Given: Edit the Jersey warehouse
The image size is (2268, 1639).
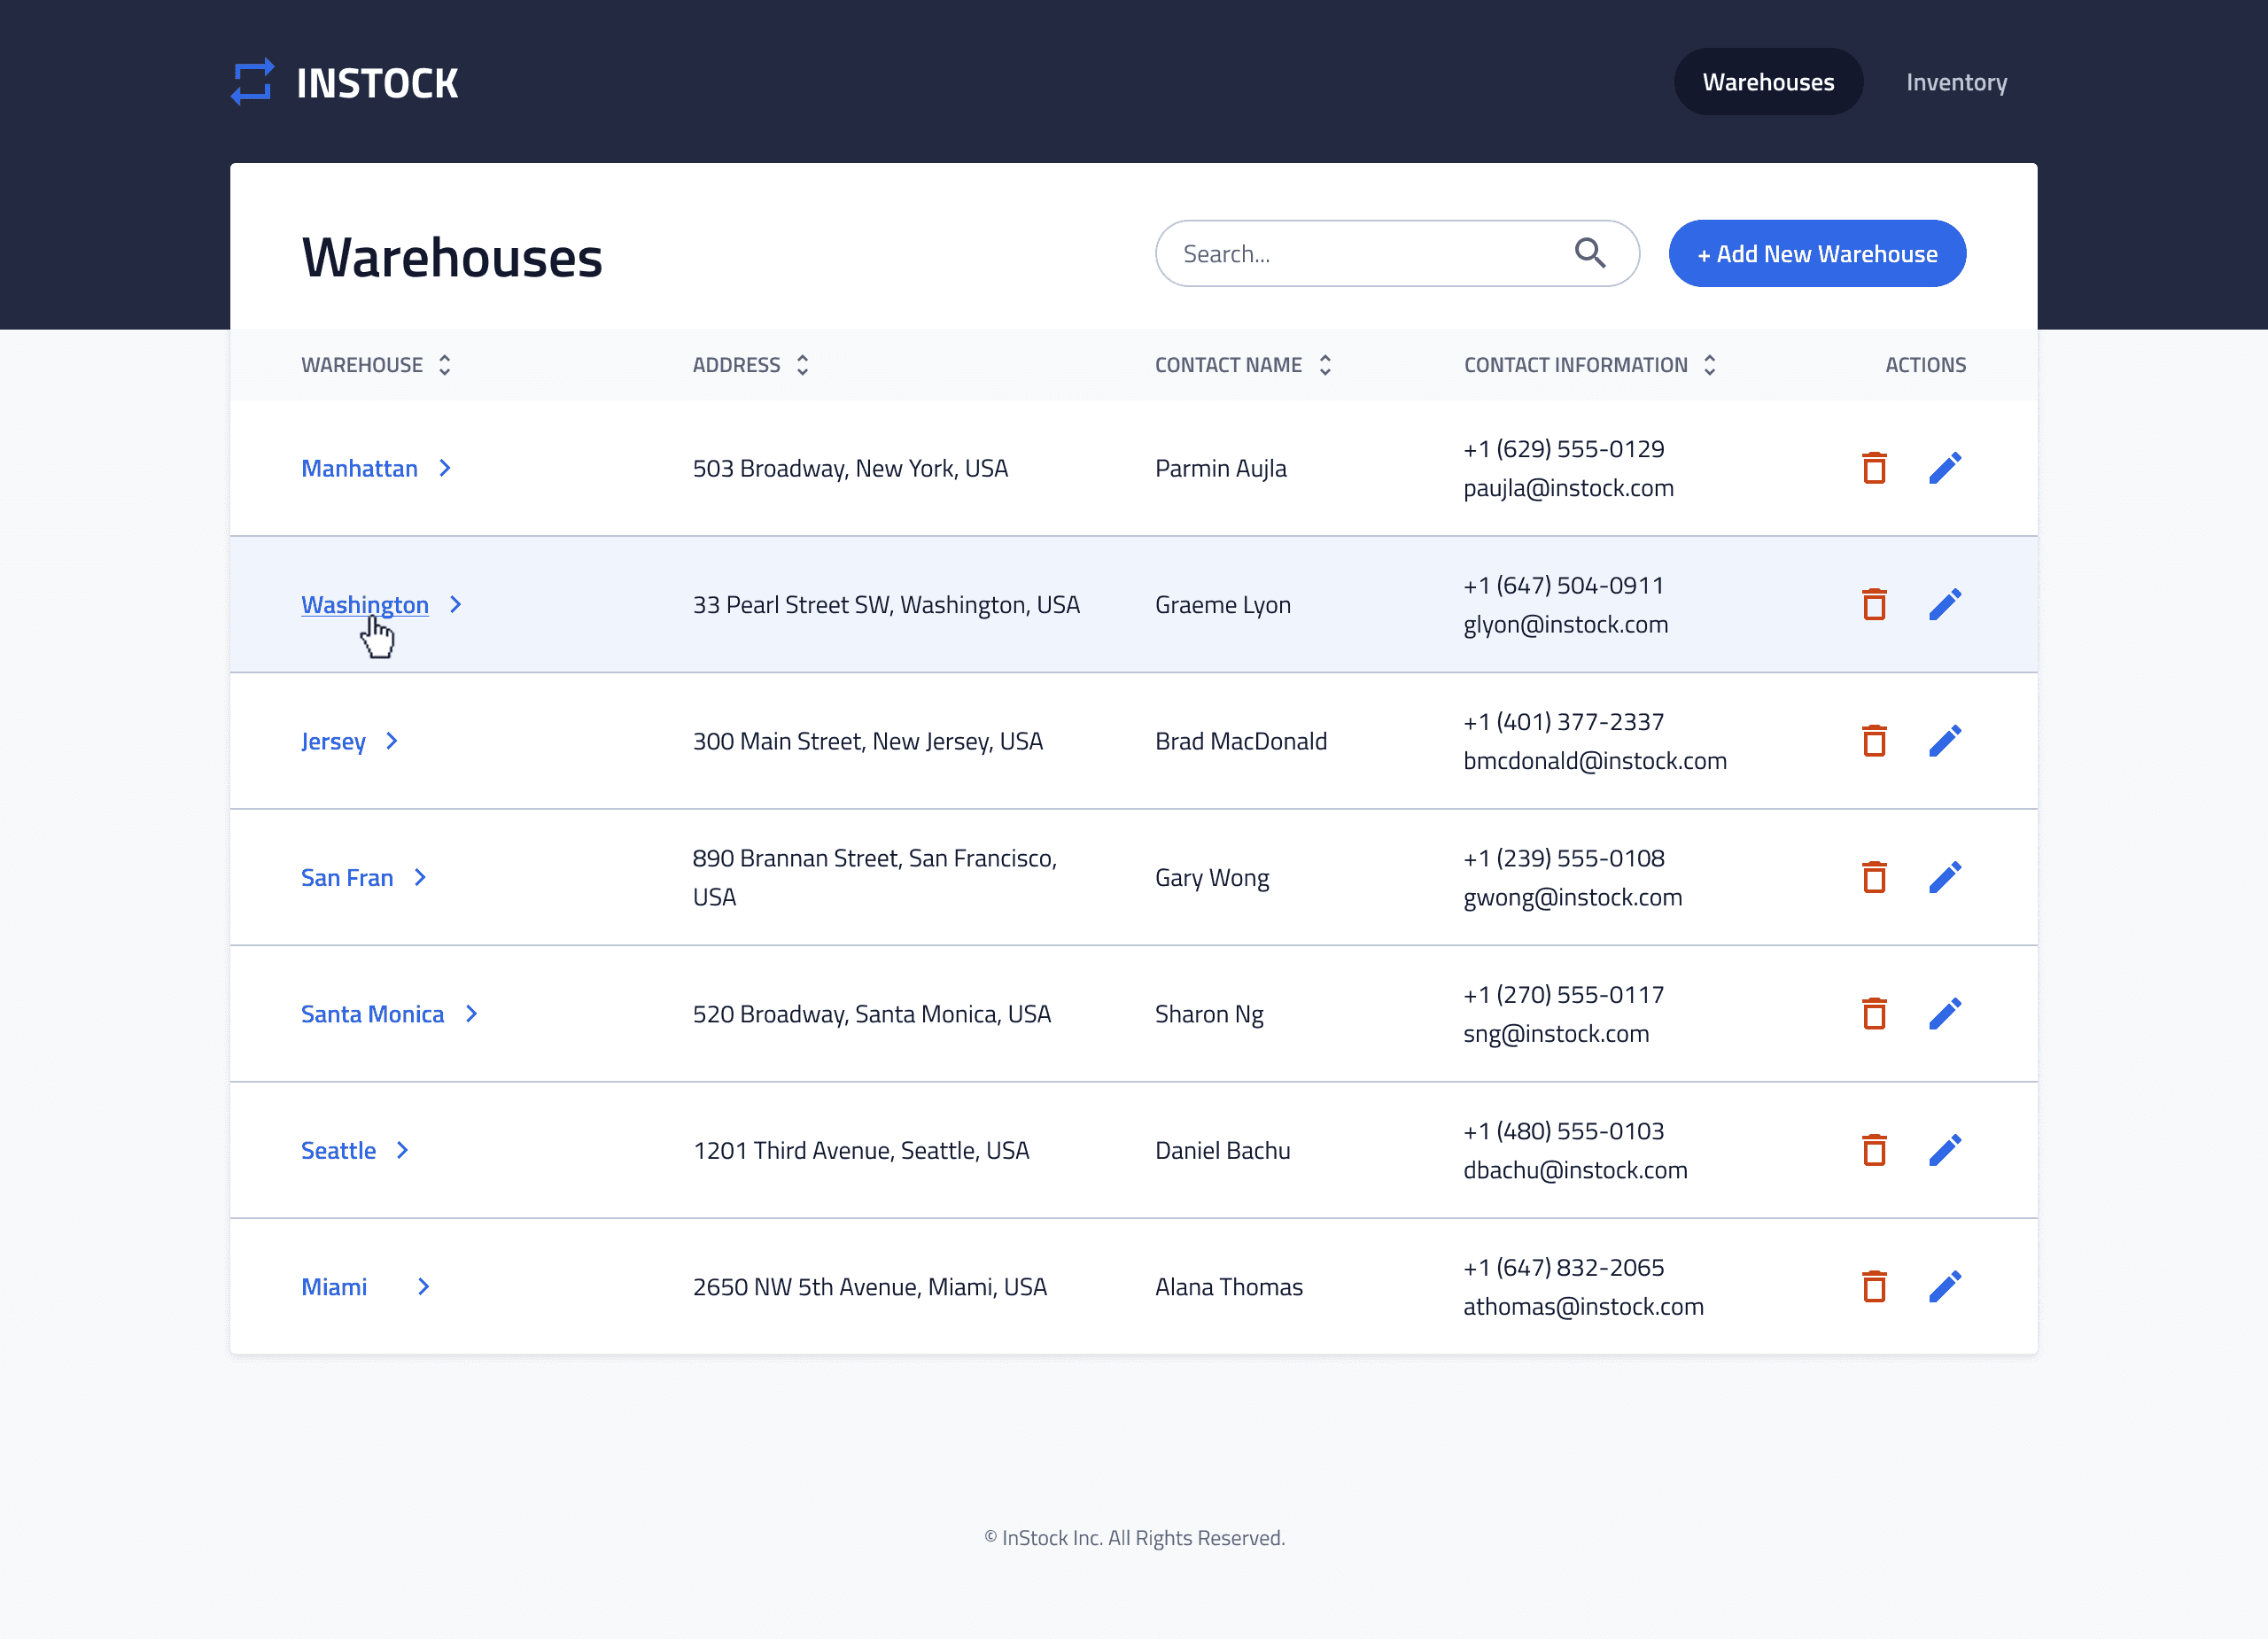Looking at the screenshot, I should (1945, 741).
